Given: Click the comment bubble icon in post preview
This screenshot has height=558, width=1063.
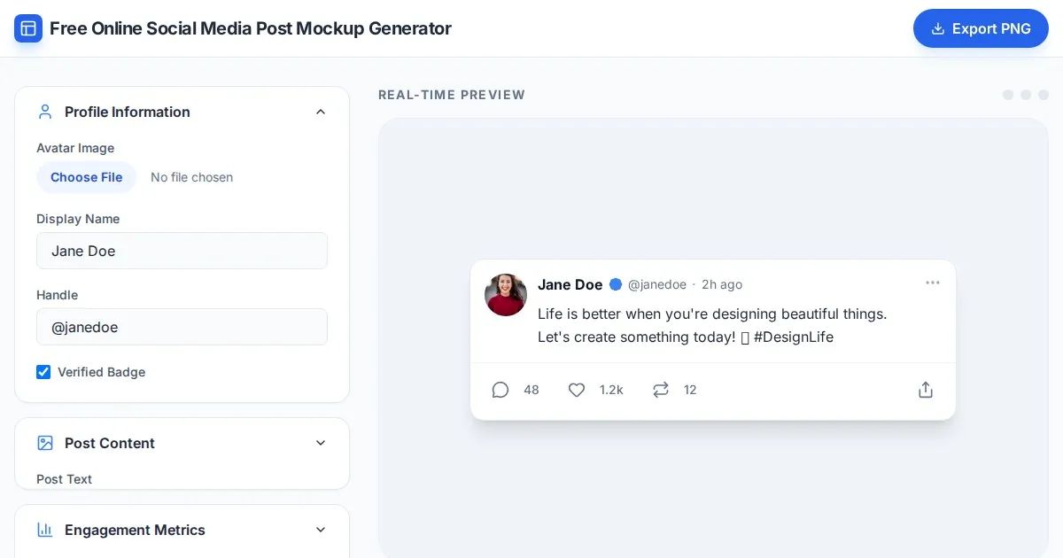Looking at the screenshot, I should 500,390.
